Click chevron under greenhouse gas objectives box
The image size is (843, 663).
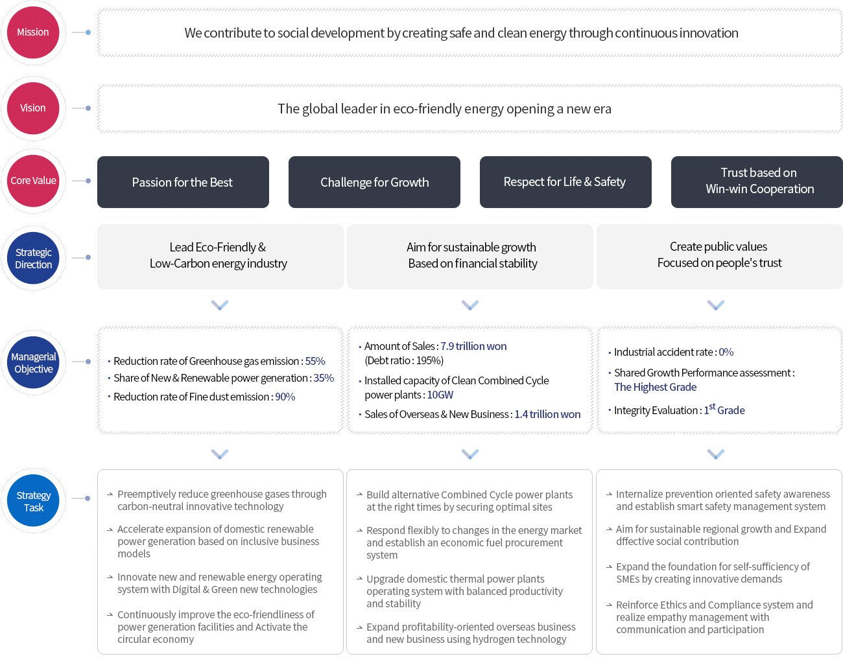pyautogui.click(x=220, y=454)
